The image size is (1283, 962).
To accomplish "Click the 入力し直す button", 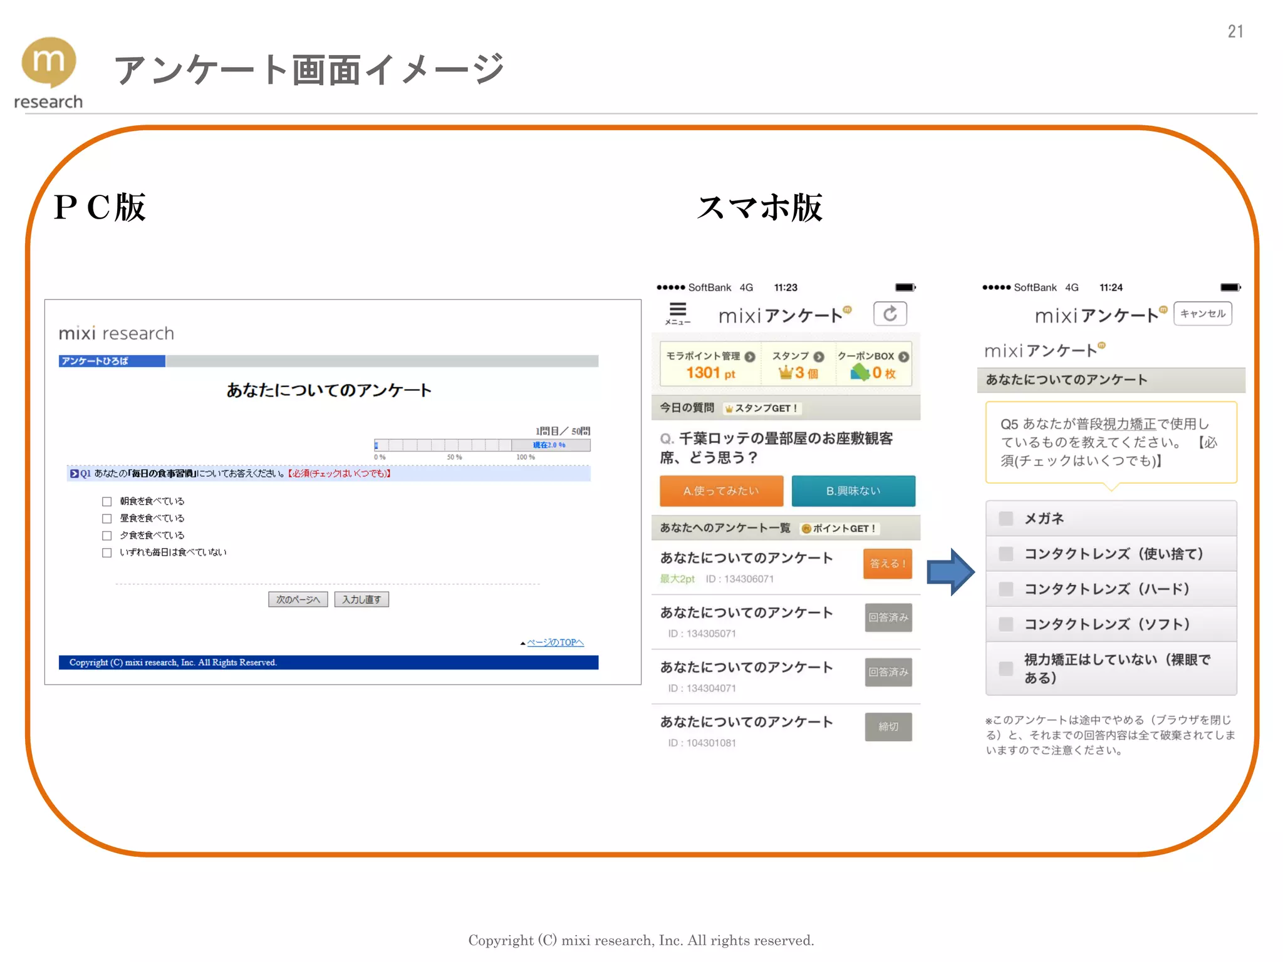I will point(361,599).
